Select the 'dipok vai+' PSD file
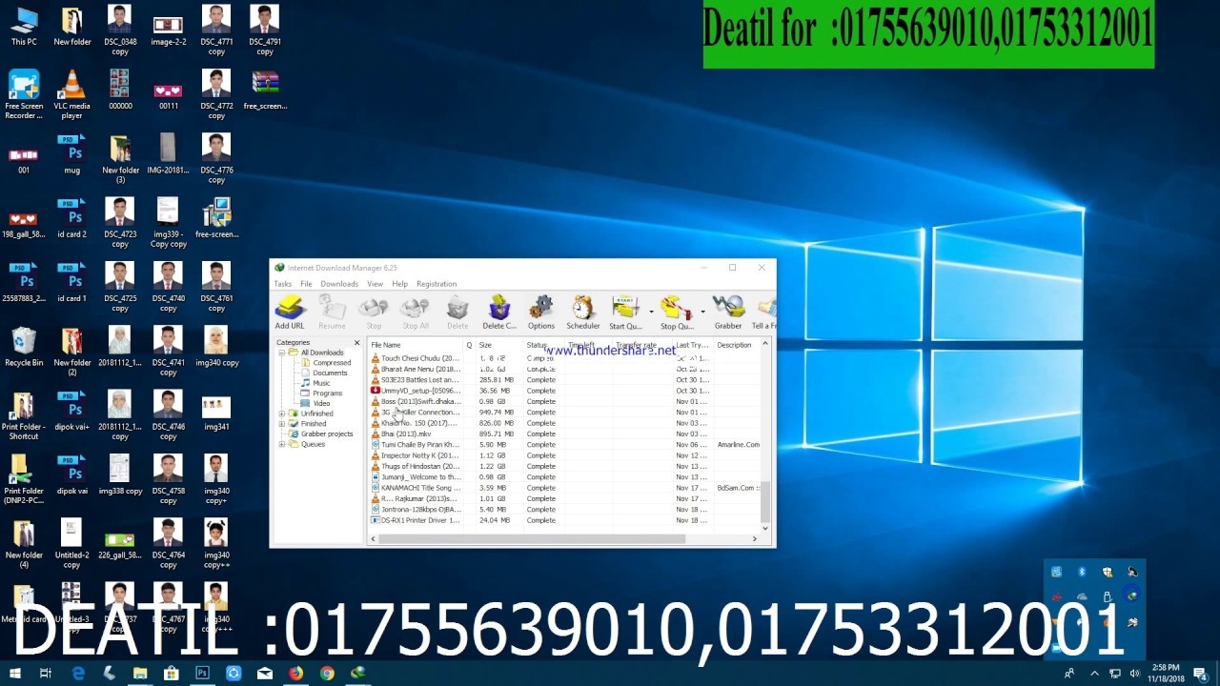 click(71, 411)
